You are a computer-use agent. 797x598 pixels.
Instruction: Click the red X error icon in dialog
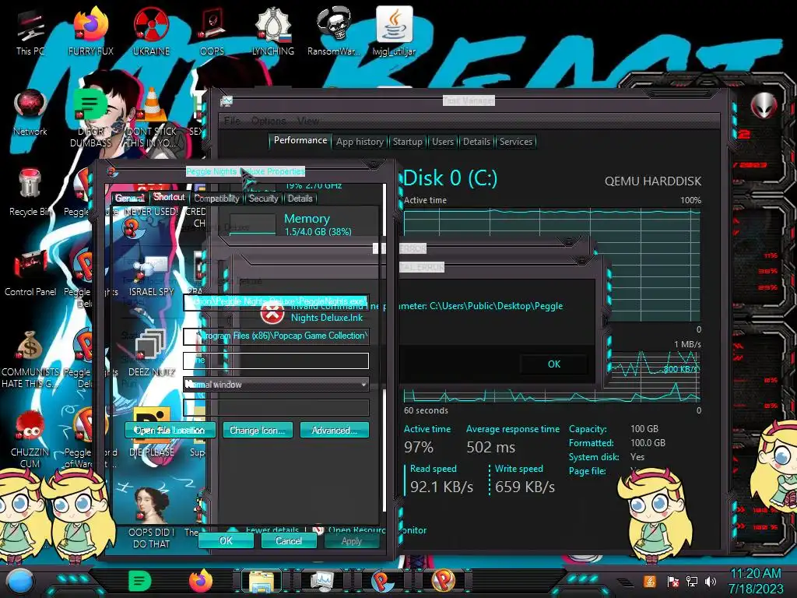(272, 313)
